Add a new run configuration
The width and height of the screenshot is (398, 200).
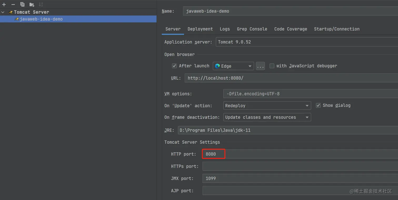coord(4,4)
